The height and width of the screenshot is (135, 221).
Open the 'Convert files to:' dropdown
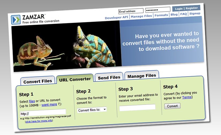(92, 110)
